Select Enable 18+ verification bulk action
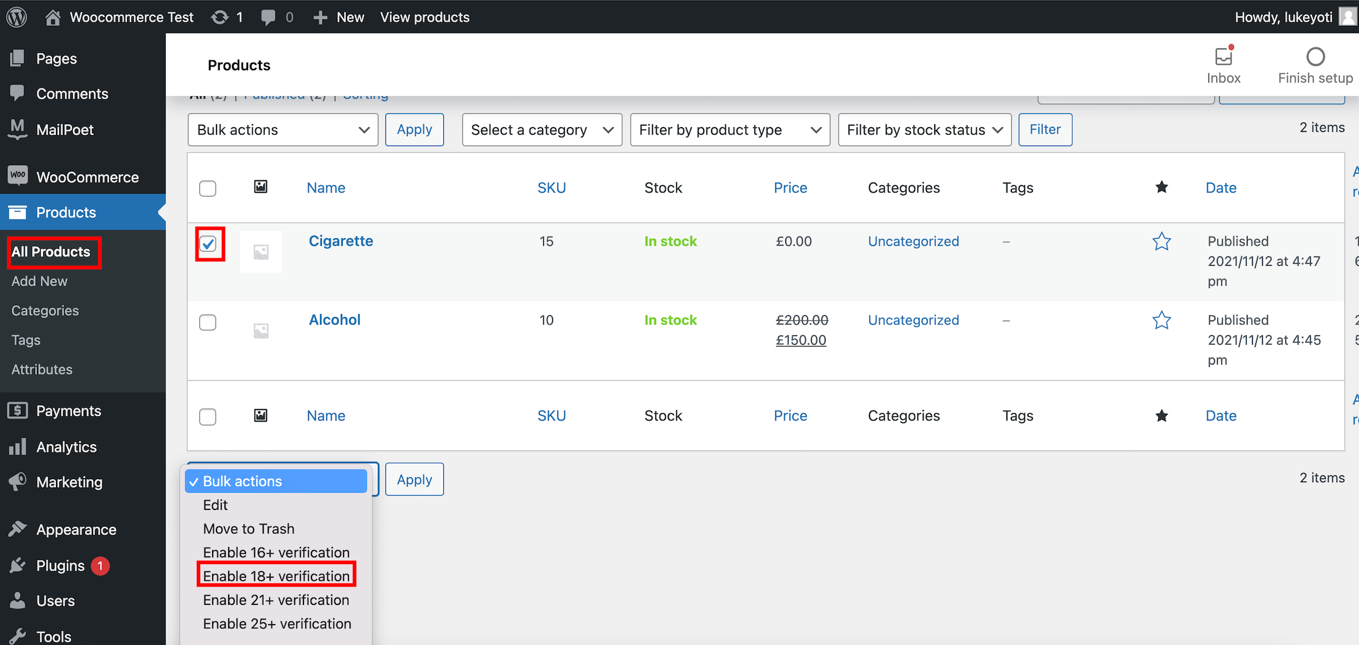 coord(276,575)
